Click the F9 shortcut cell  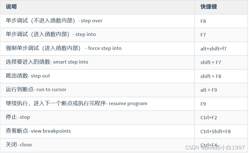203,104
